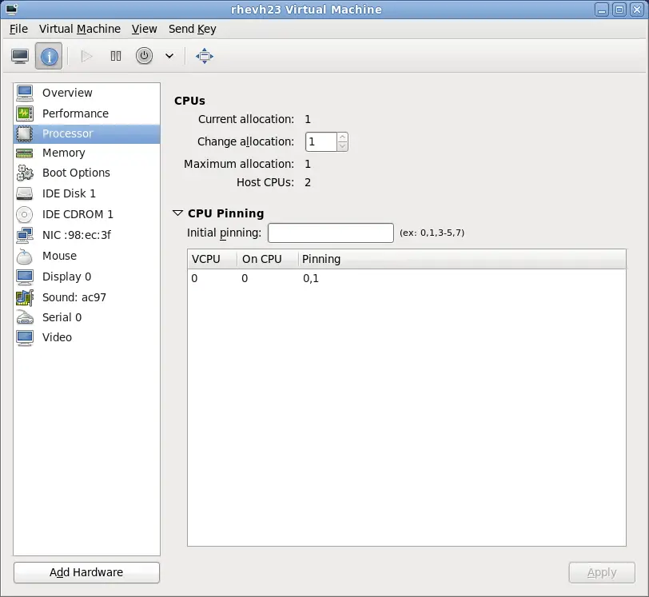Select IDE Disk 1 device
Image resolution: width=649 pixels, height=597 pixels.
coord(69,193)
